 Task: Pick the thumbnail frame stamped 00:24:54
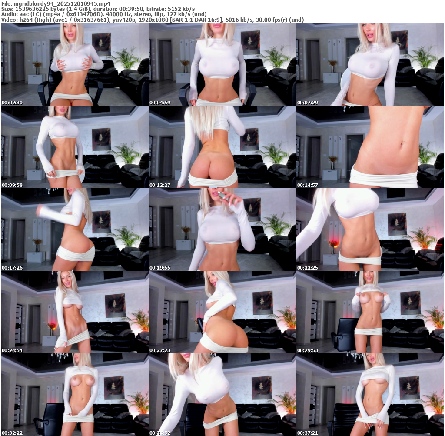[75, 312]
